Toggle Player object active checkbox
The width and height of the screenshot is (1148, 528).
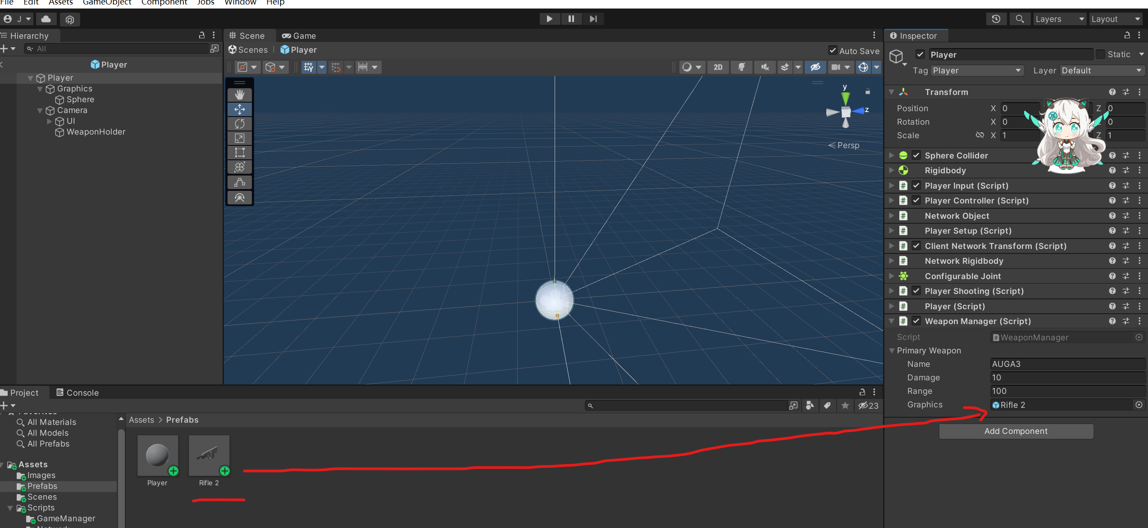(x=920, y=54)
